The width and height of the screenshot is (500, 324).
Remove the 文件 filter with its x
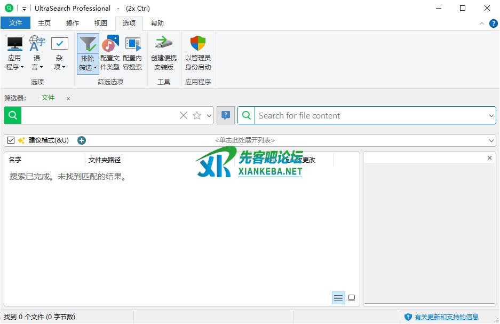point(68,99)
